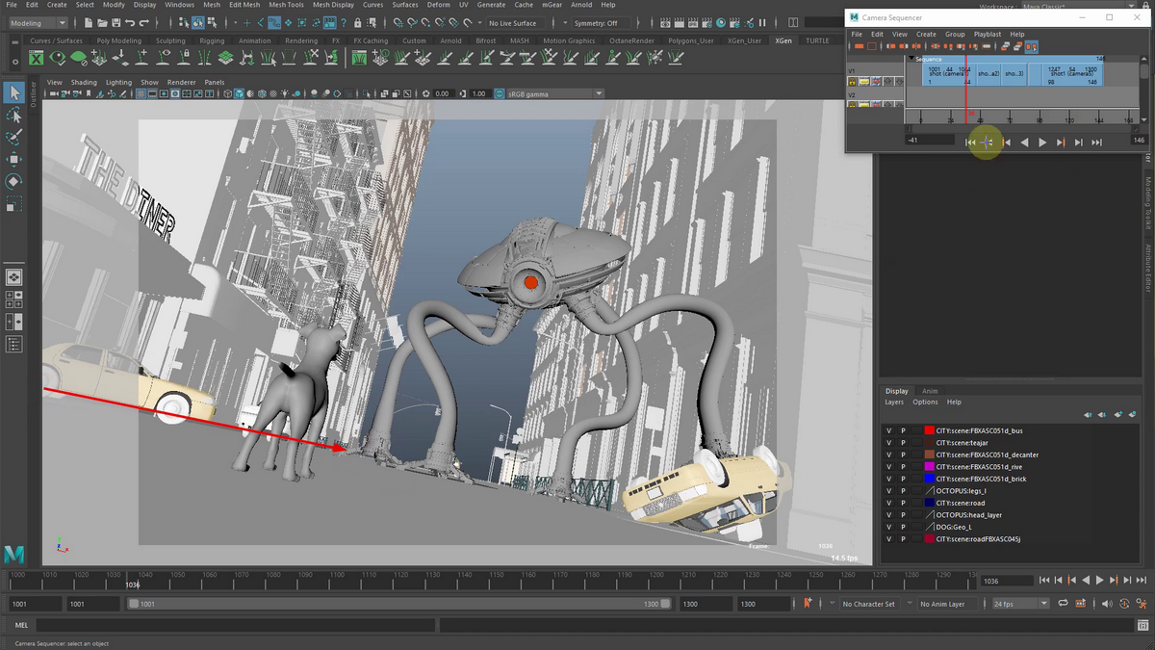Click the Open Scene folder icon

point(102,23)
